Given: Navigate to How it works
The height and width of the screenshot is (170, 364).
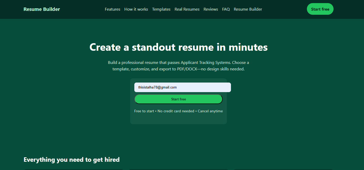Looking at the screenshot, I should (x=136, y=9).
